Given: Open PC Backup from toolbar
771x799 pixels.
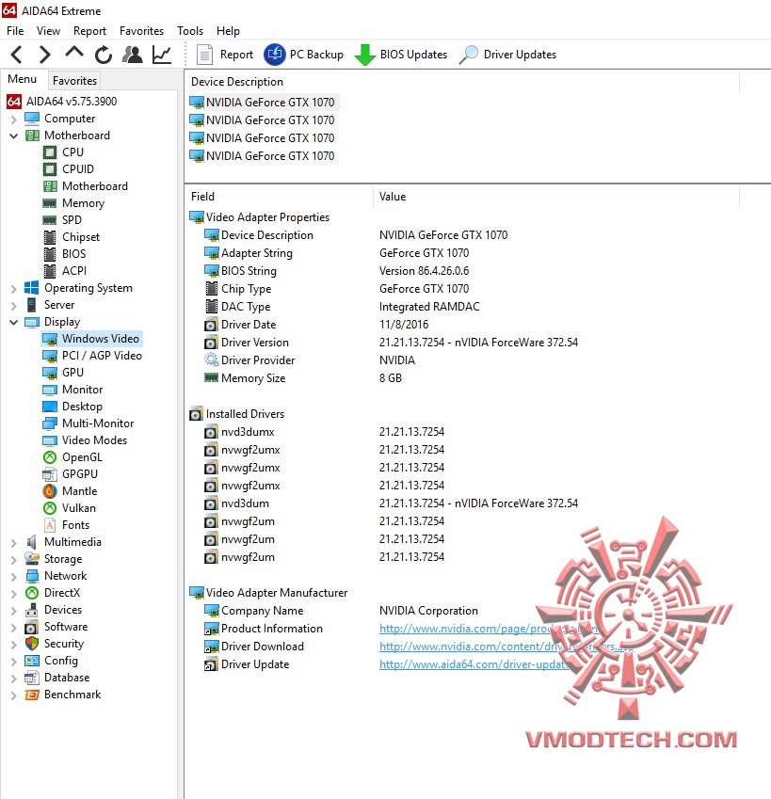Looking at the screenshot, I should click(x=304, y=55).
